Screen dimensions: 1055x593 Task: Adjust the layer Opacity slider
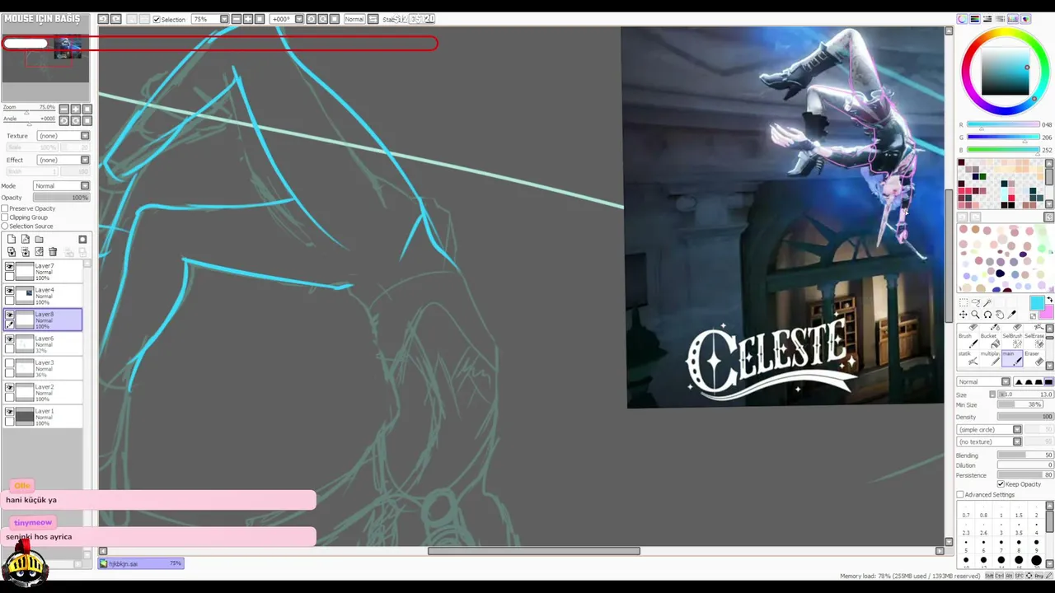(60, 198)
